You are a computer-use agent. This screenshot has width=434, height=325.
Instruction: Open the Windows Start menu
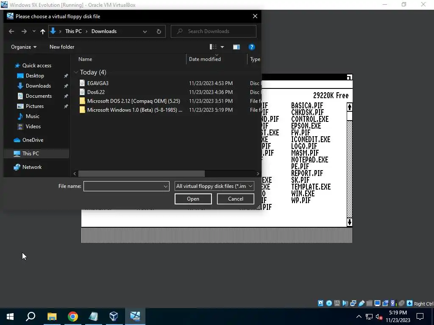click(10, 317)
